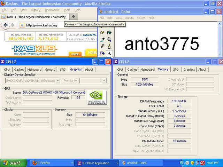Open the Paint Image menu
This screenshot has height=167, width=223.
tap(129, 18)
